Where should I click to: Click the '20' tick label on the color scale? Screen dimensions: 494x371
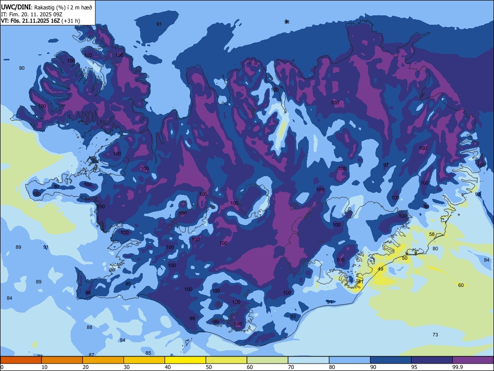click(85, 367)
